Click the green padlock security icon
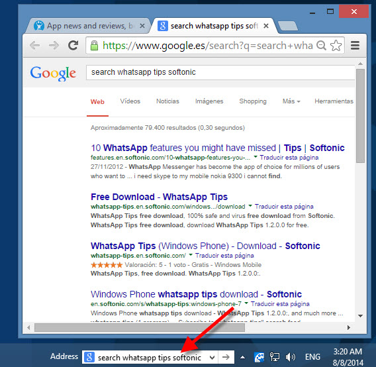The height and width of the screenshot is (367, 376). [94, 45]
